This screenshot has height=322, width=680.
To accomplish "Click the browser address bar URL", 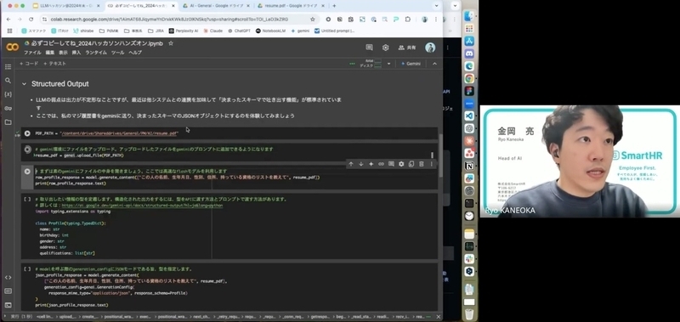I will (168, 20).
